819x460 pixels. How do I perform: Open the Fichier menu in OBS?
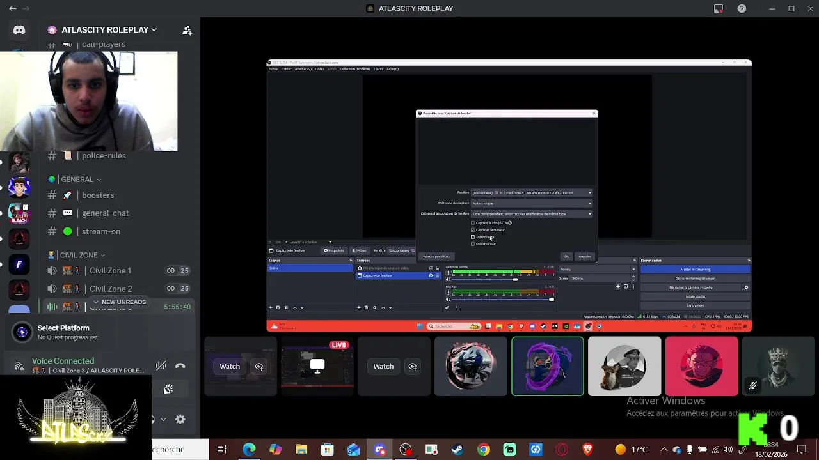pos(274,69)
